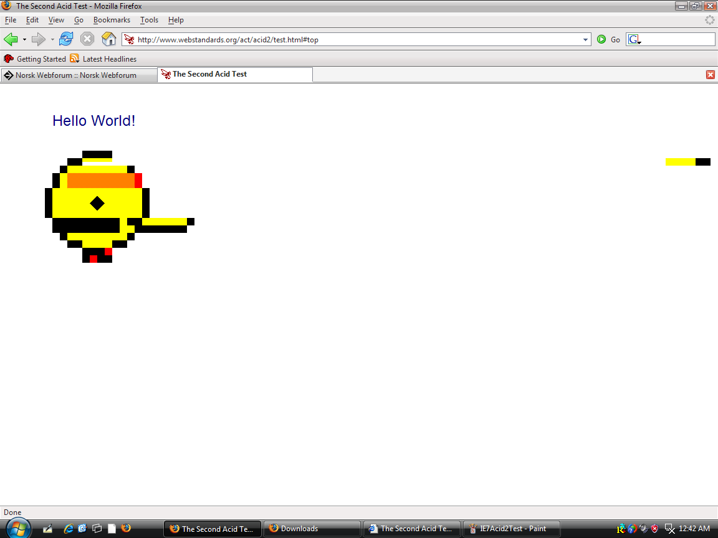
Task: Click the address bar URL field
Action: point(357,40)
